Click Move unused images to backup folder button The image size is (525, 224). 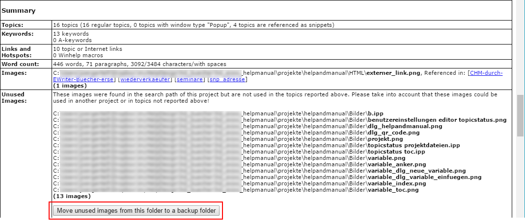136,211
